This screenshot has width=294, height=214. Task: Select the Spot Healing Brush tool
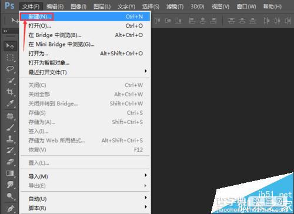tap(10, 116)
